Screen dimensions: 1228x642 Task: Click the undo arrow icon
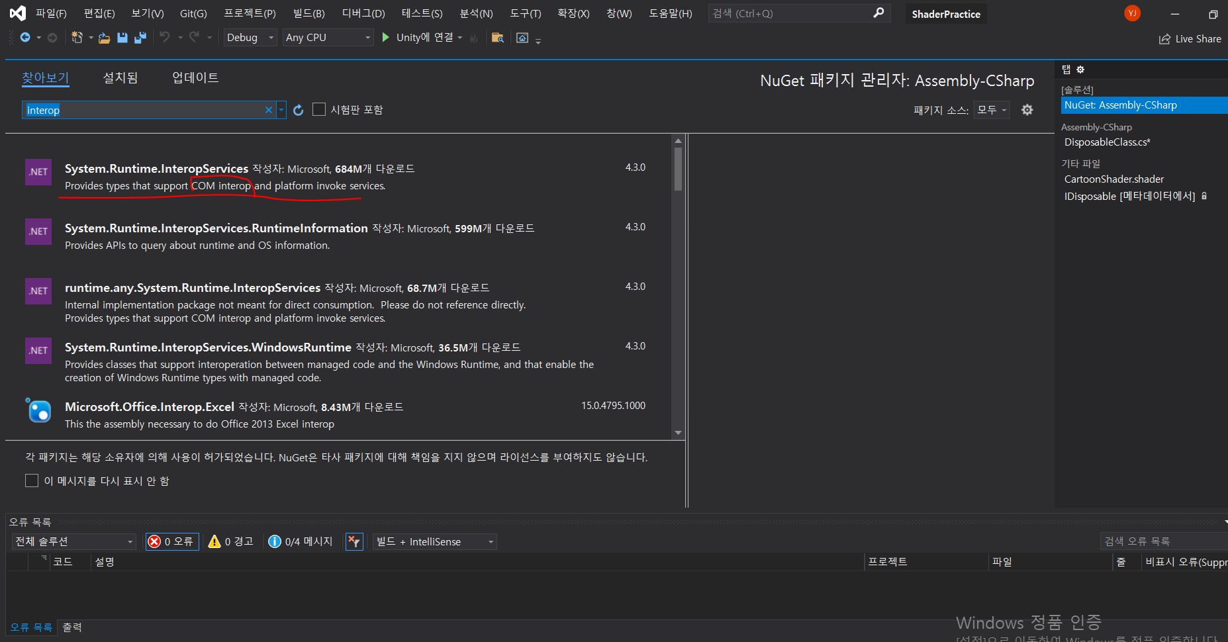point(165,38)
